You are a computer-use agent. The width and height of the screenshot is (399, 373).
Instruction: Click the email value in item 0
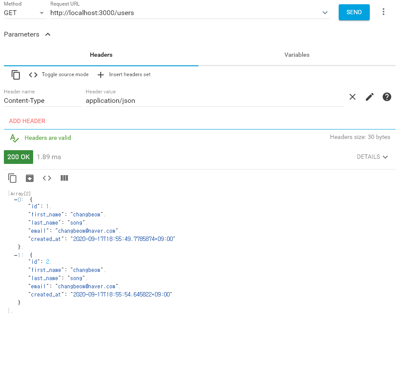(87, 231)
